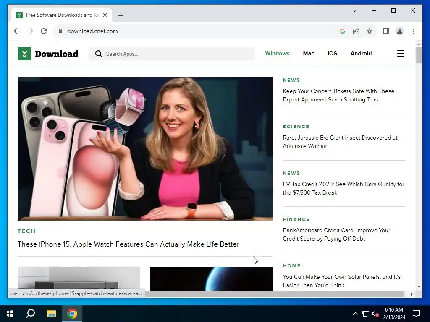
Task: Click the Google icon in the address bar
Action: pos(343,31)
